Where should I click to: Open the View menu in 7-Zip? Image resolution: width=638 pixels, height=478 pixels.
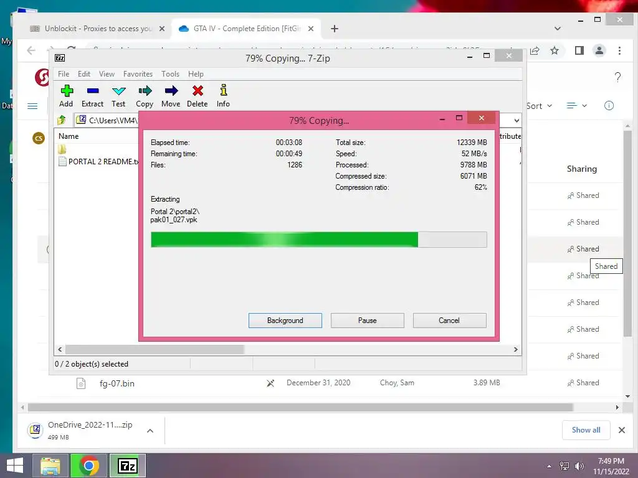point(107,74)
